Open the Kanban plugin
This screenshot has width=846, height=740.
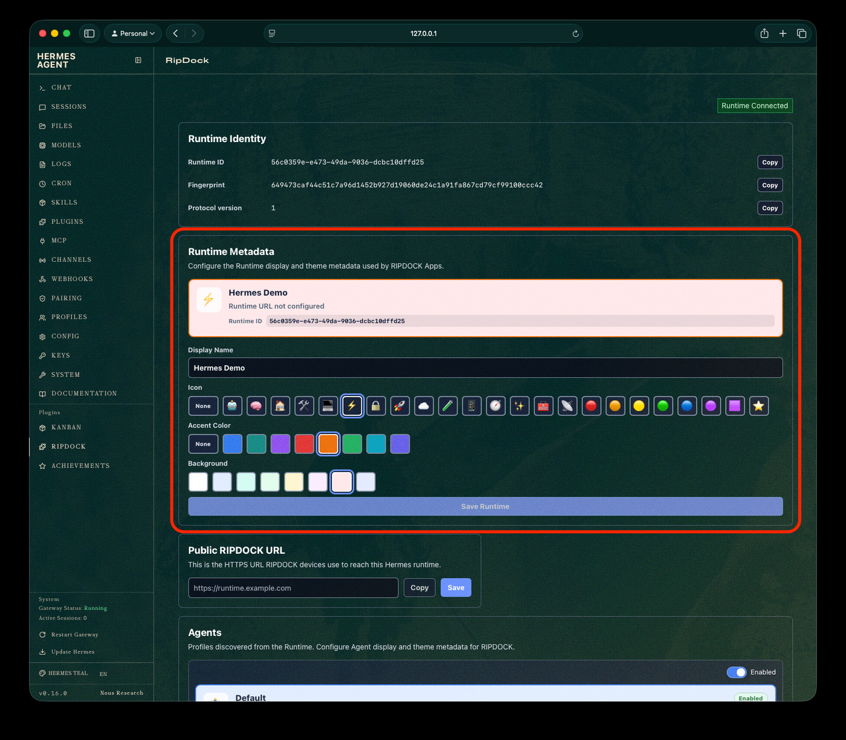click(x=91, y=427)
